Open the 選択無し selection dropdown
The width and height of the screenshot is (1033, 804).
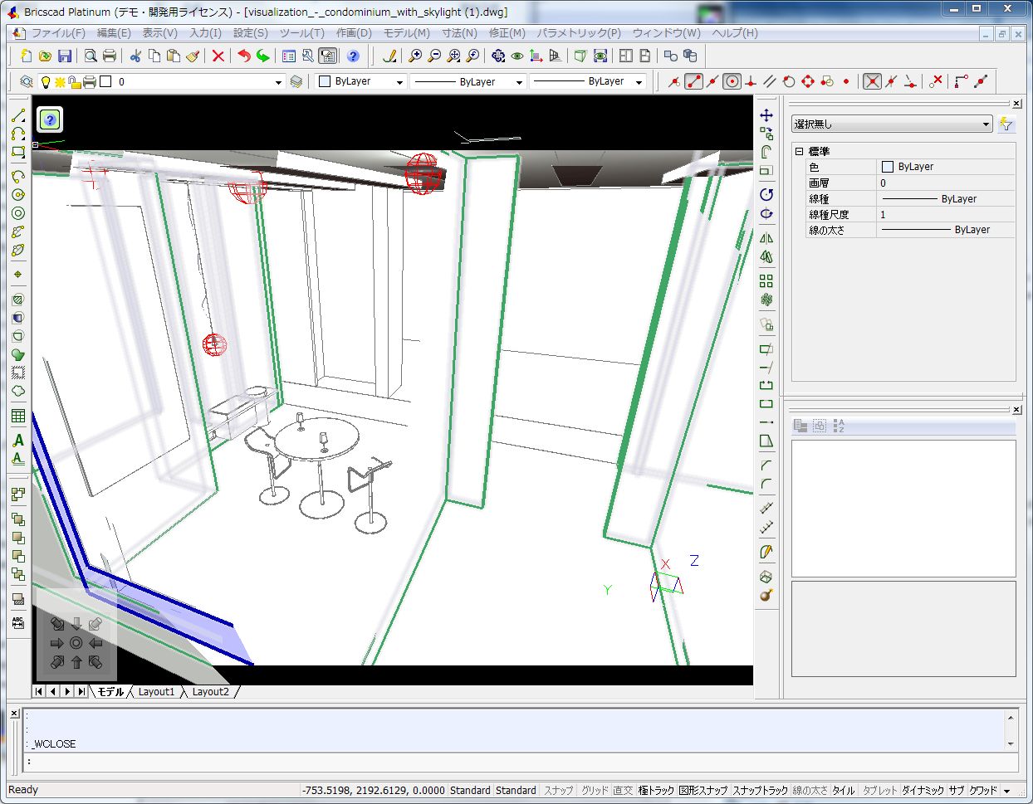(892, 124)
